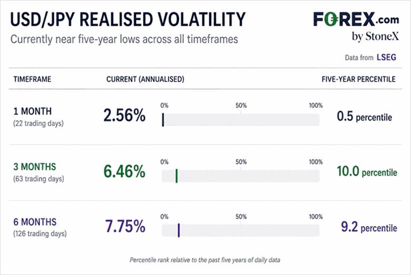Click the FOREX.com logo
This screenshot has height=275, width=411.
click(356, 20)
